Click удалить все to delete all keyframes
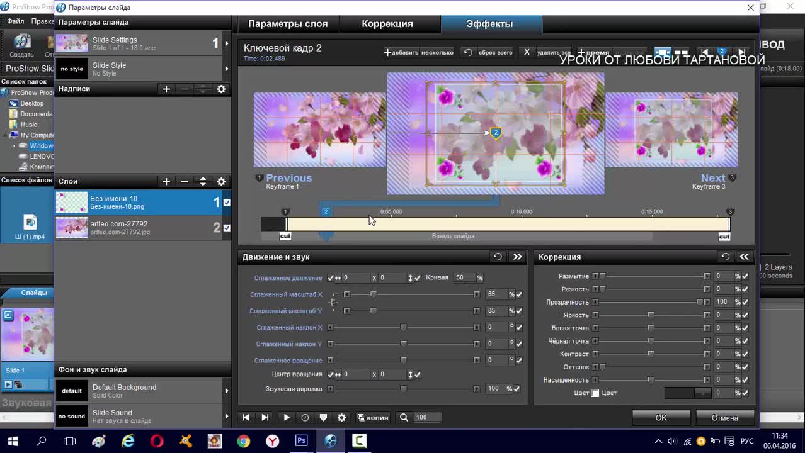The height and width of the screenshot is (453, 805). [x=547, y=53]
